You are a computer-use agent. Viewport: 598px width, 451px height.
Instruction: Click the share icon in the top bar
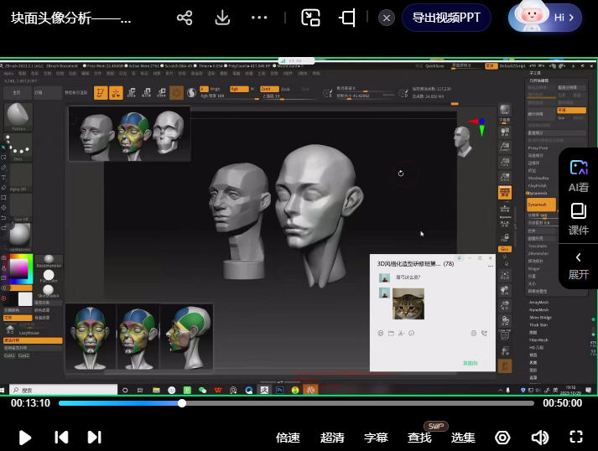(x=185, y=18)
